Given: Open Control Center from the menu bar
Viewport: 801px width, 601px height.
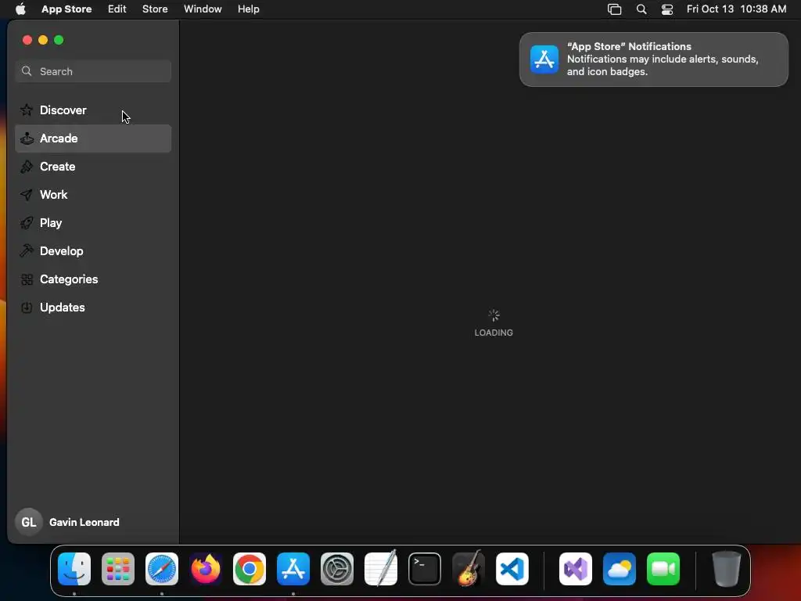Looking at the screenshot, I should 667,9.
